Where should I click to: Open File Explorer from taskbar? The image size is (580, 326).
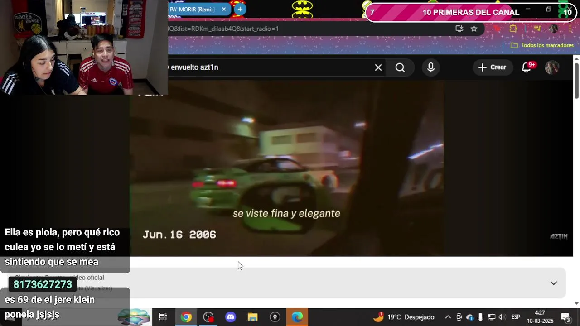253,317
